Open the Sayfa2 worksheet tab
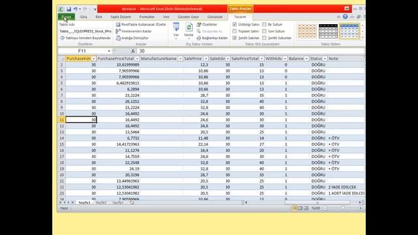This screenshot has height=235, width=418. pos(101,202)
